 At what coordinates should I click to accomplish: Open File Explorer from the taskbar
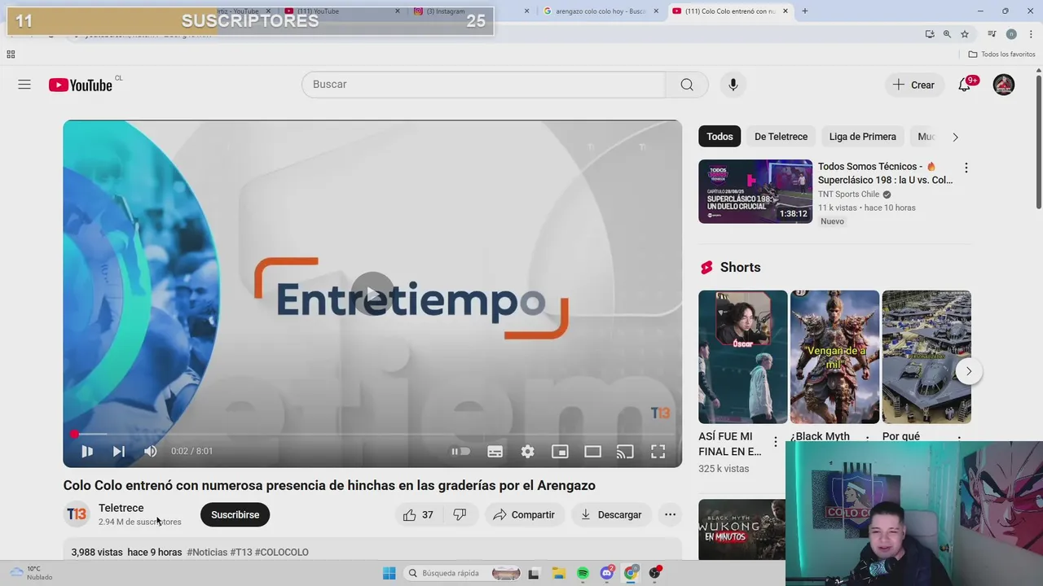click(x=558, y=573)
